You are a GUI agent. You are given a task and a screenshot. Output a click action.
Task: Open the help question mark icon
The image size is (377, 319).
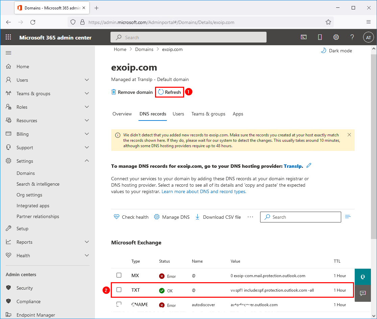click(x=352, y=37)
